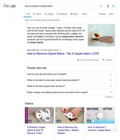The image size is (120, 140).
Task: Expand "What is the best carpet stain remover?"
Action: pyautogui.click(x=70, y=86)
